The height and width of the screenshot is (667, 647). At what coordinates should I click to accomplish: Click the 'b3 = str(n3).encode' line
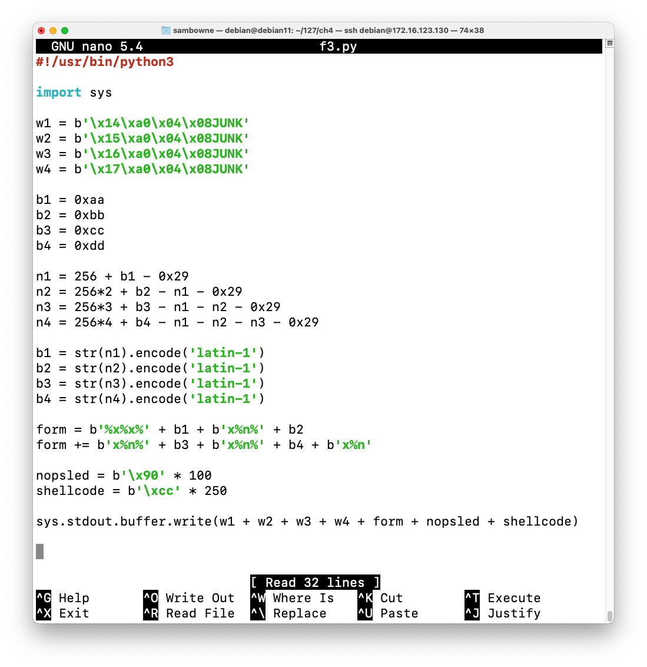[x=151, y=383]
